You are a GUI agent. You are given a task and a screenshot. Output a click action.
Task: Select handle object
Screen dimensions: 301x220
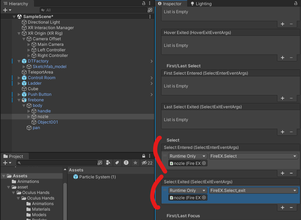(x=44, y=111)
